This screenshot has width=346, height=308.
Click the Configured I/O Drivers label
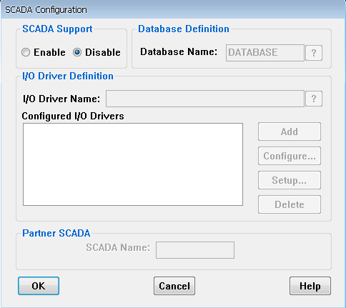[73, 116]
